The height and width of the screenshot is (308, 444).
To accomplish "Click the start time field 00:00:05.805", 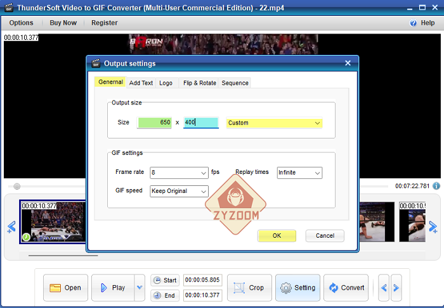I will coord(202,280).
